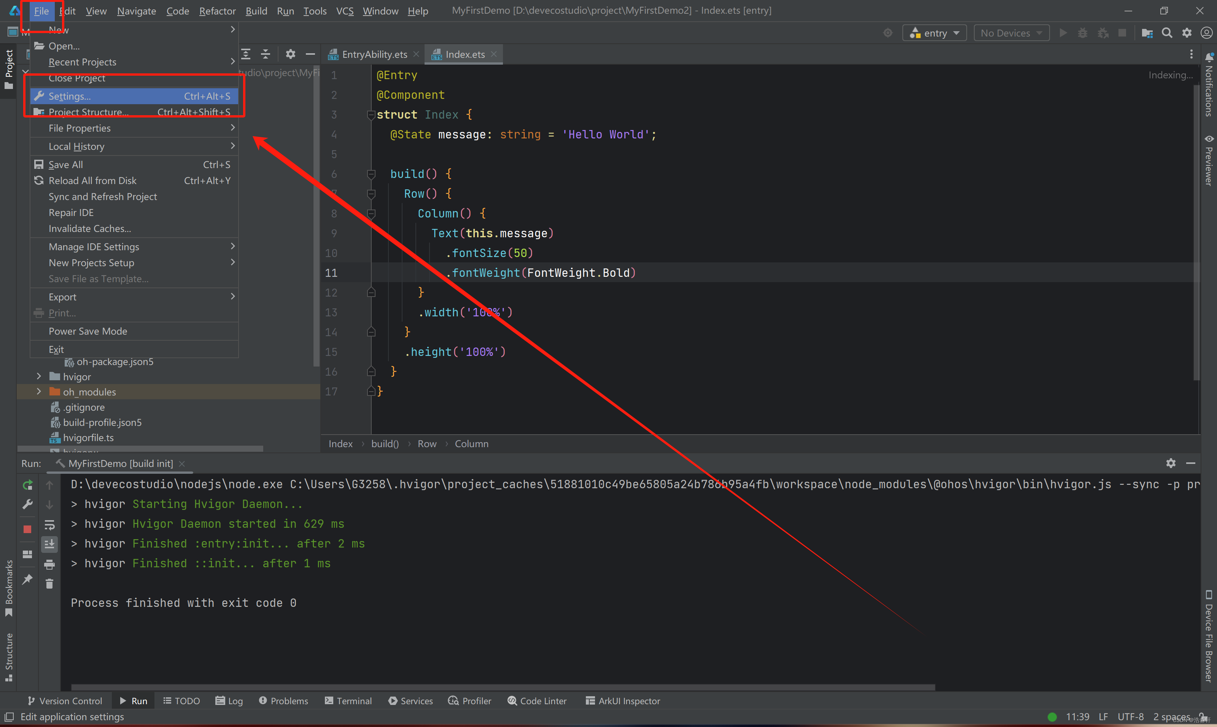Click the print icon in Run console
Screen dimensions: 1217x727
pos(49,564)
